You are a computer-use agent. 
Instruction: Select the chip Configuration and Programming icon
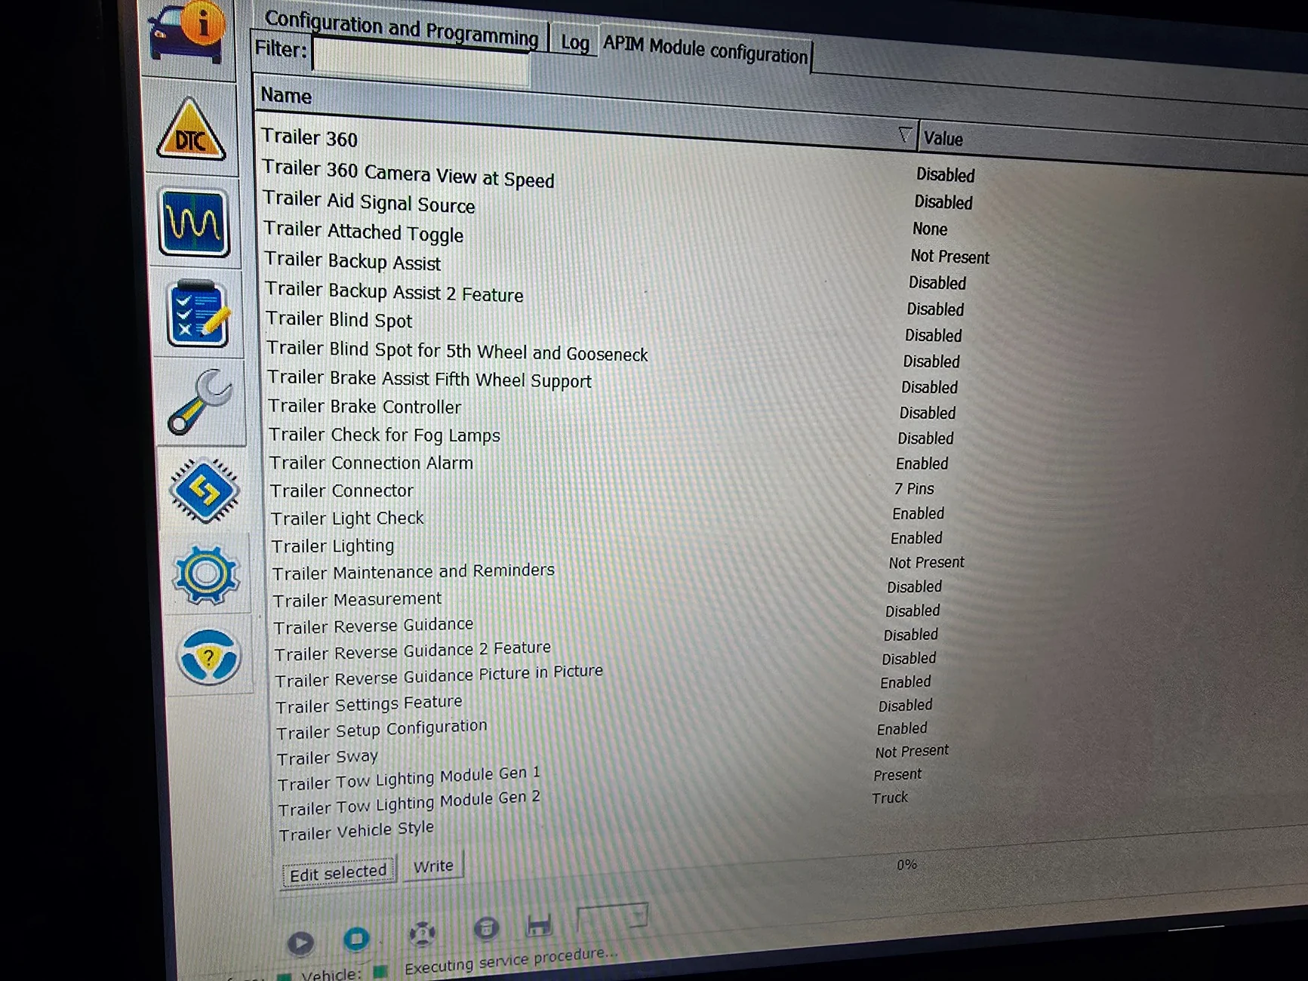[x=204, y=490]
